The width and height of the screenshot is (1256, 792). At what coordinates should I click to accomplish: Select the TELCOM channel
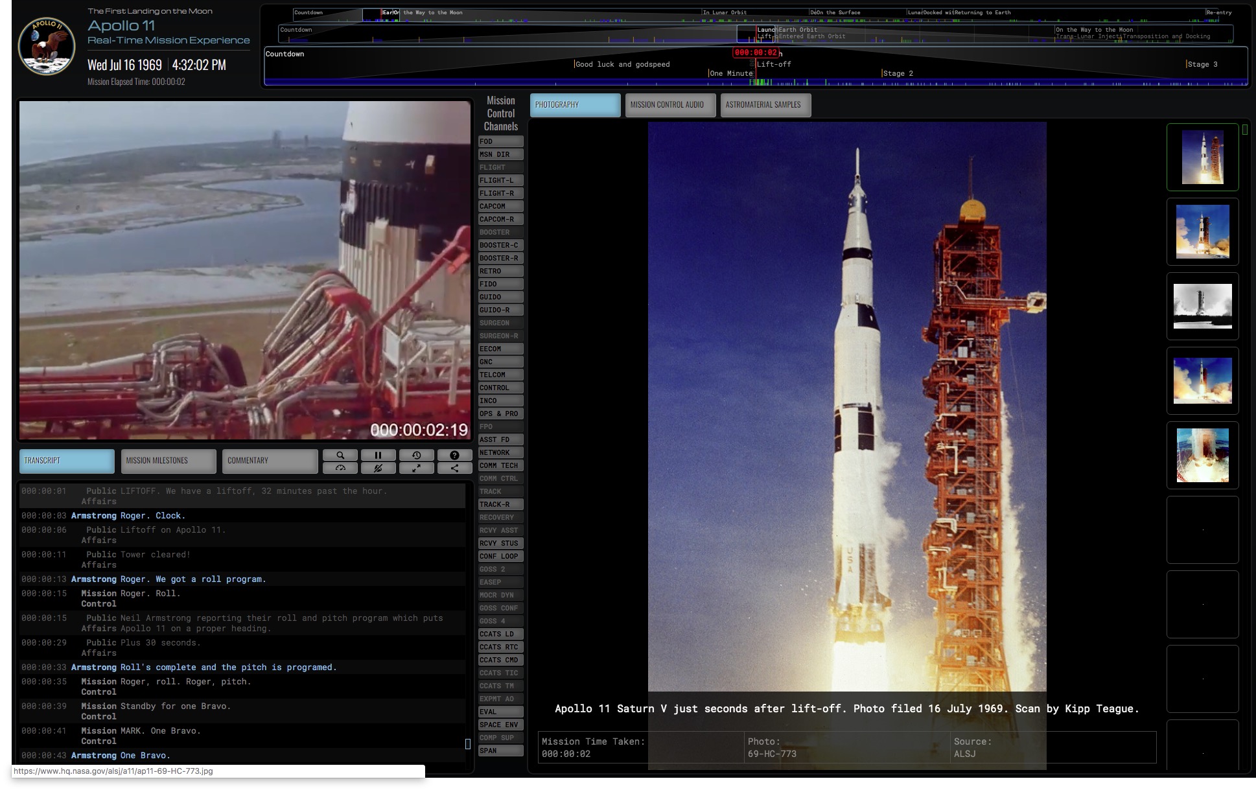(500, 375)
